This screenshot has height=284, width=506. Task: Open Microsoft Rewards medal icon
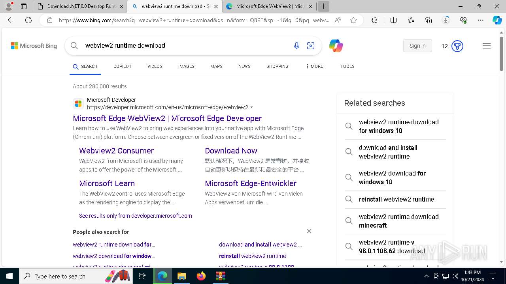point(457,46)
